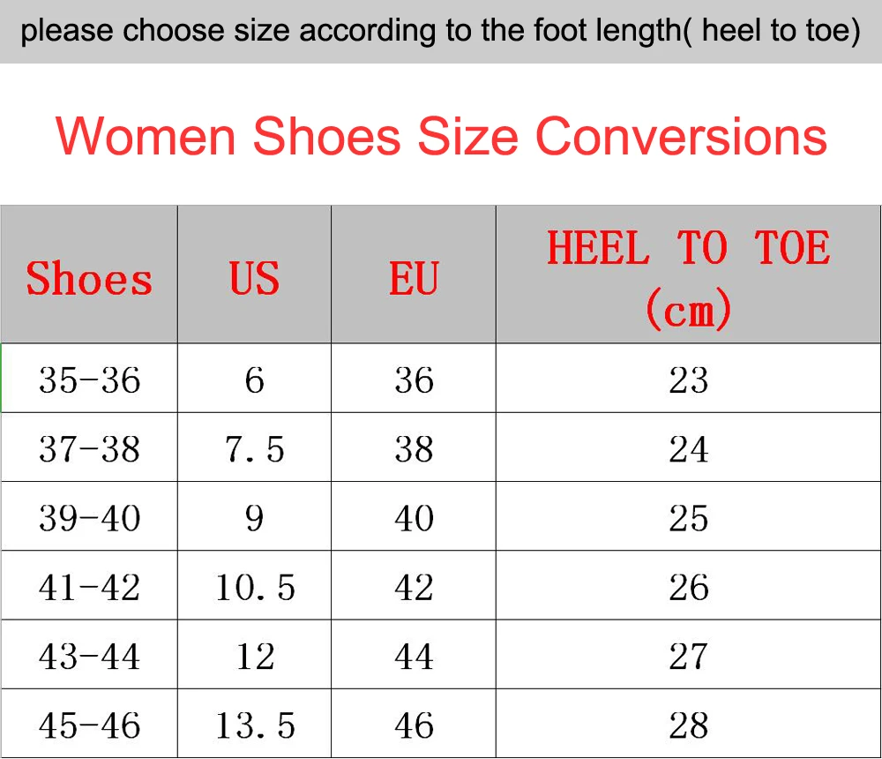Select the '35-36' shoes size cell

(89, 379)
